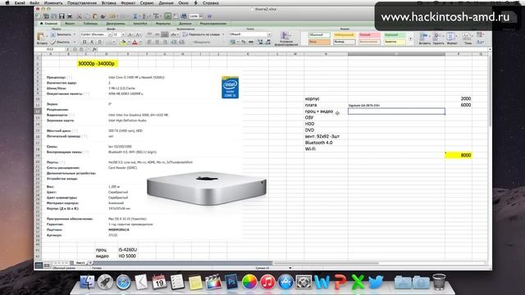Select the cell labeled корпус
This screenshot has height=295, width=525.
tap(326, 98)
